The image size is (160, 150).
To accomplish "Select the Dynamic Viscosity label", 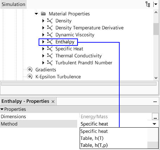I will (75, 35).
